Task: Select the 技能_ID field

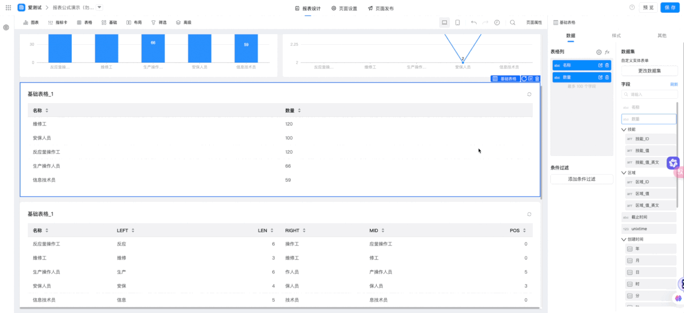Action: click(x=650, y=139)
